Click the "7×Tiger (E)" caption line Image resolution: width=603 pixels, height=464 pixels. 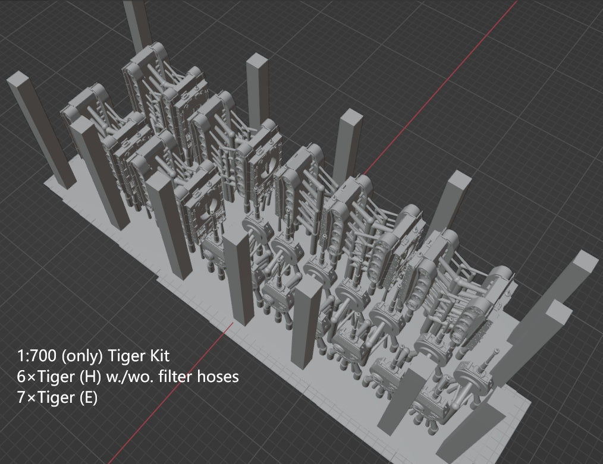point(57,397)
